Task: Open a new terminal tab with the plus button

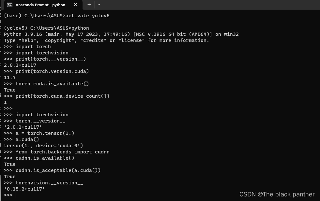Action: (89, 5)
